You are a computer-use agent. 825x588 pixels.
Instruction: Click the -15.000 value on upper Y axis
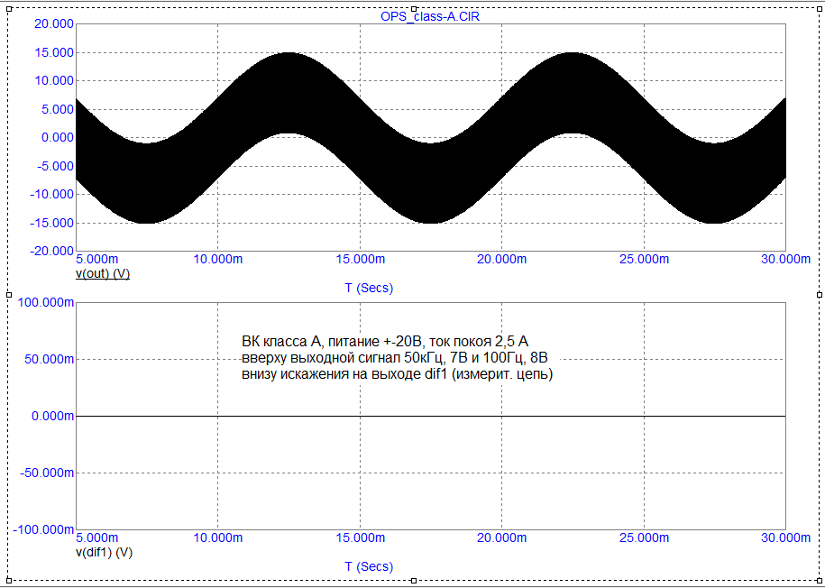click(x=50, y=222)
